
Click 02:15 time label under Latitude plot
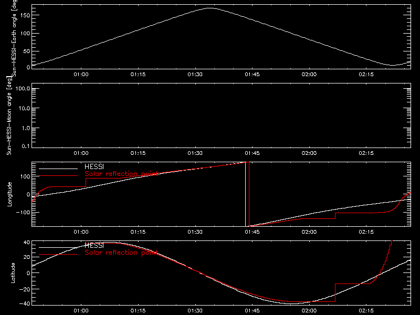[x=366, y=310]
